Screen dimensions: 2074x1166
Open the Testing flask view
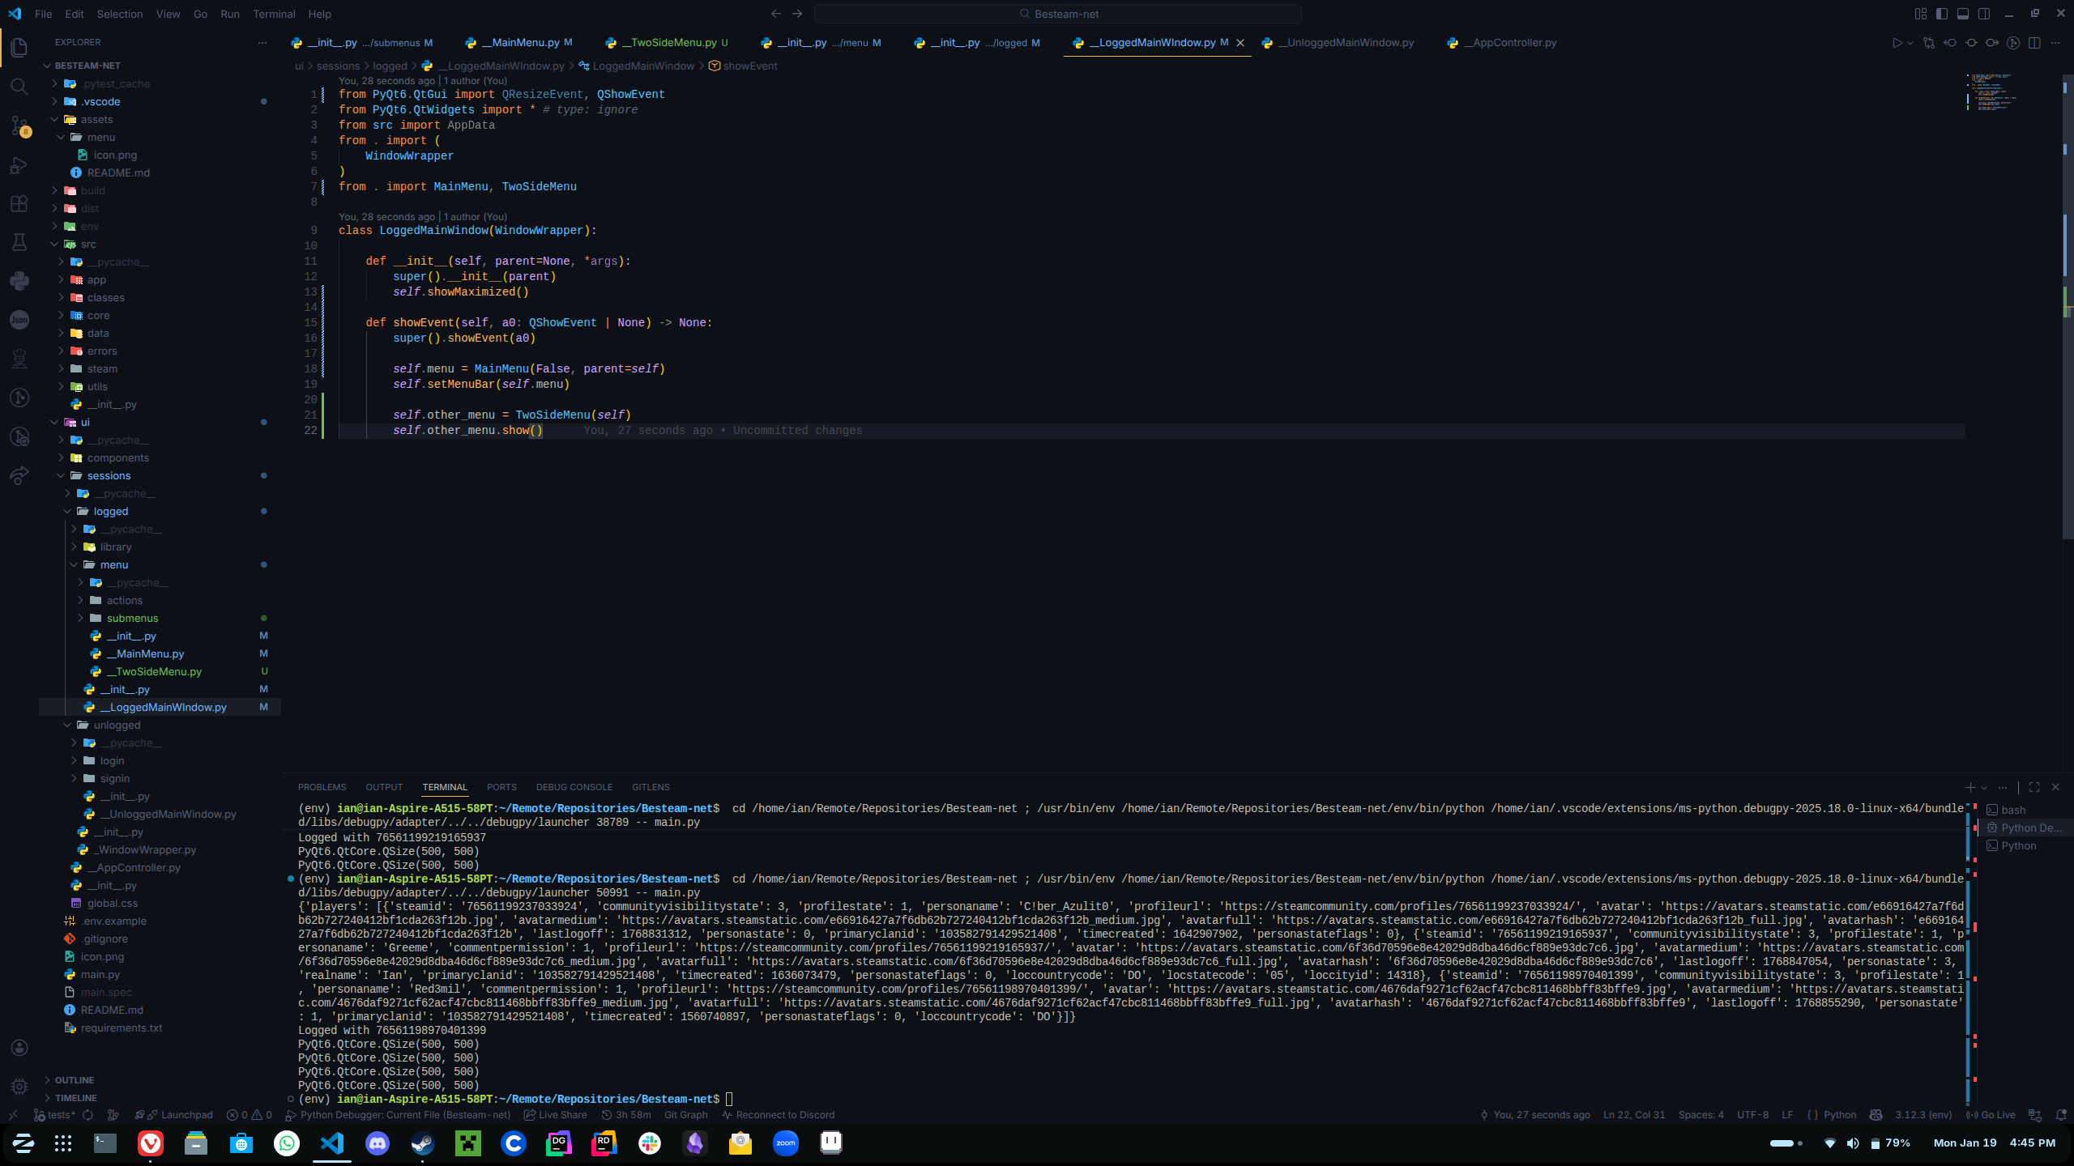click(x=19, y=242)
